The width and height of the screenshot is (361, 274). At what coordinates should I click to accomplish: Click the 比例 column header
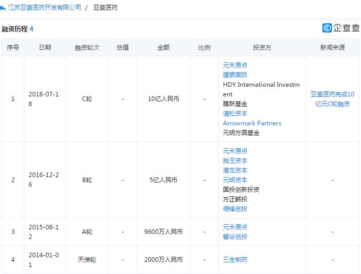(x=204, y=48)
